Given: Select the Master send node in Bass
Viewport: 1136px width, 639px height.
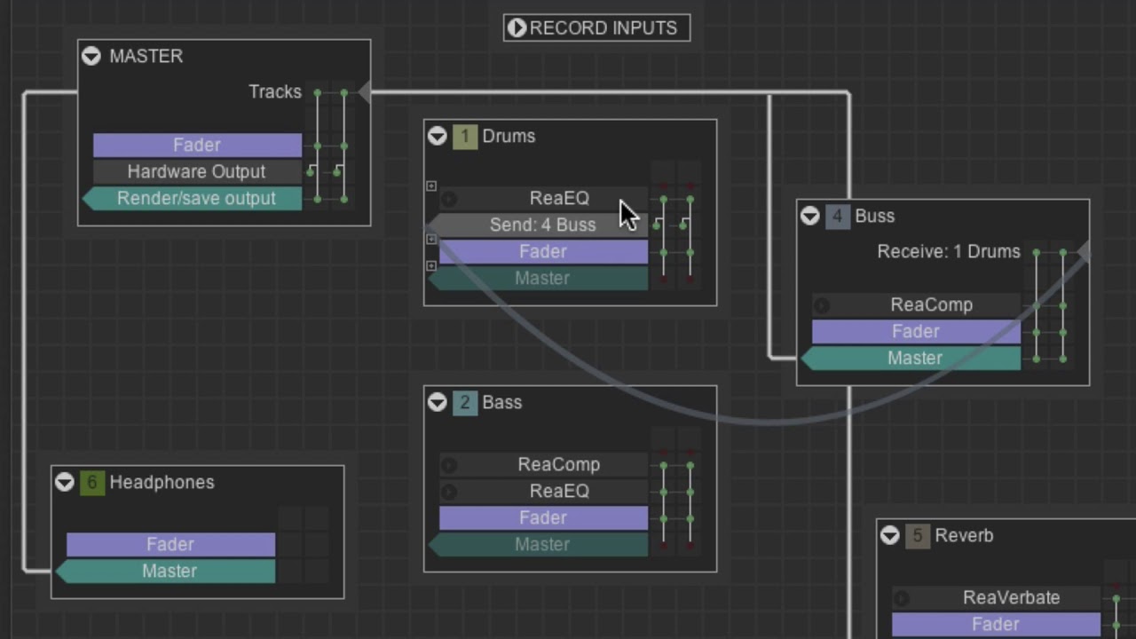Looking at the screenshot, I should pos(538,545).
